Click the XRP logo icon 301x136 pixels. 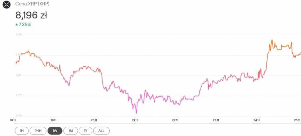6,5
